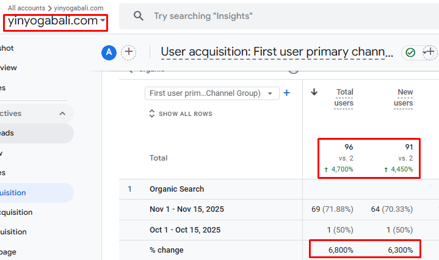Open the yinyogabali.com property selector dropdown
This screenshot has width=439, height=260.
coord(56,21)
